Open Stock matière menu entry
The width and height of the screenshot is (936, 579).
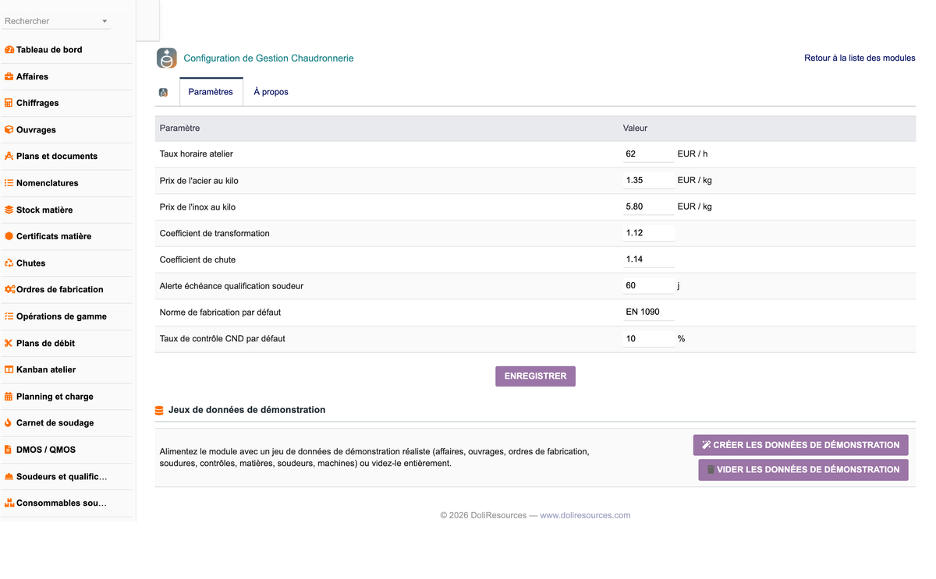[x=44, y=210]
